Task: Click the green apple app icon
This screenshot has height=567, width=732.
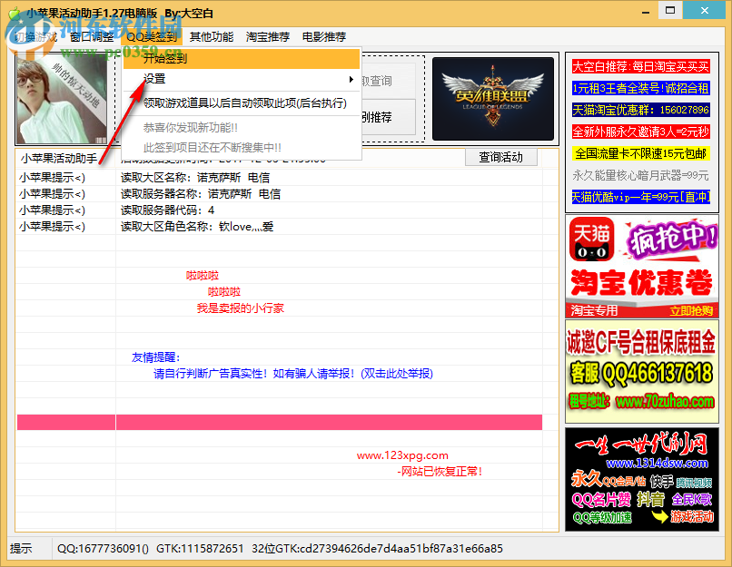Action: tap(15, 13)
